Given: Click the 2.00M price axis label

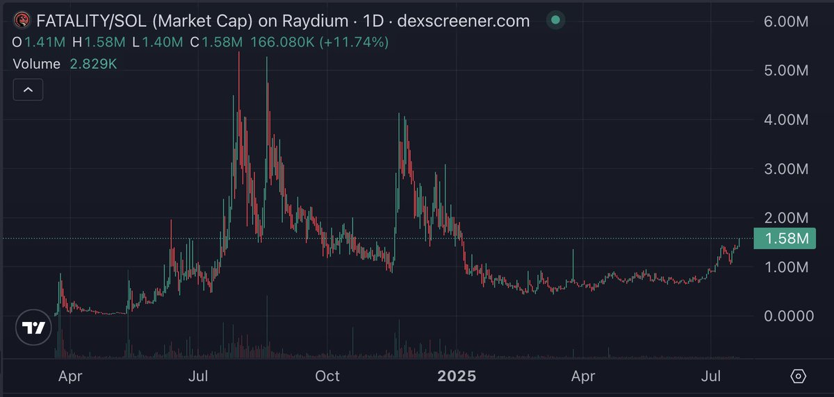Looking at the screenshot, I should pos(785,218).
